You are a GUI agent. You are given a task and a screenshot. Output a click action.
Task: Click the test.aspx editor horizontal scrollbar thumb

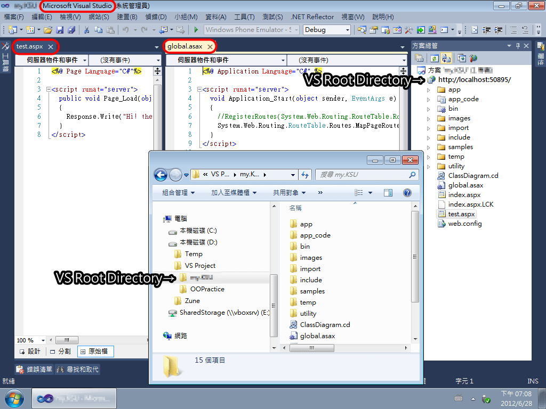(67, 340)
